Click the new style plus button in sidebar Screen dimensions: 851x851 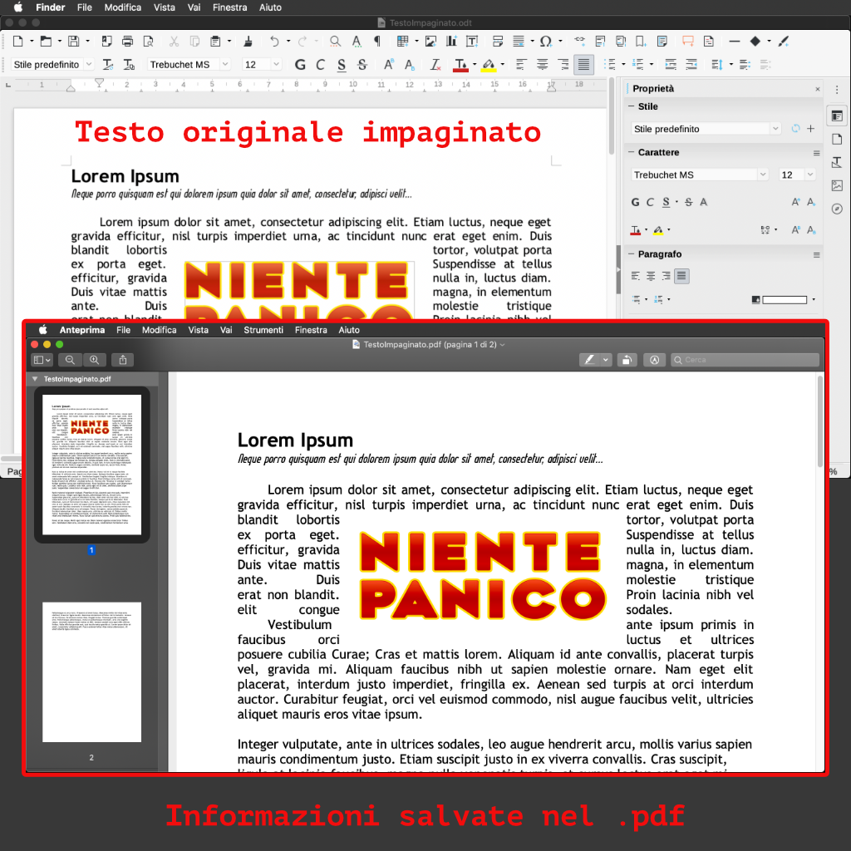pyautogui.click(x=810, y=129)
